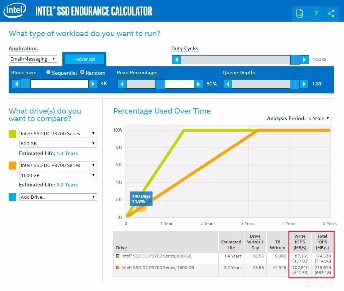Open second drive series dropdown beside orange swatch
Screen dimensions: 344x291
click(x=58, y=165)
